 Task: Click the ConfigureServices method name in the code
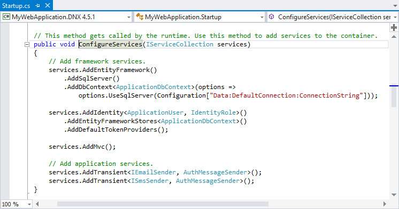[110, 44]
